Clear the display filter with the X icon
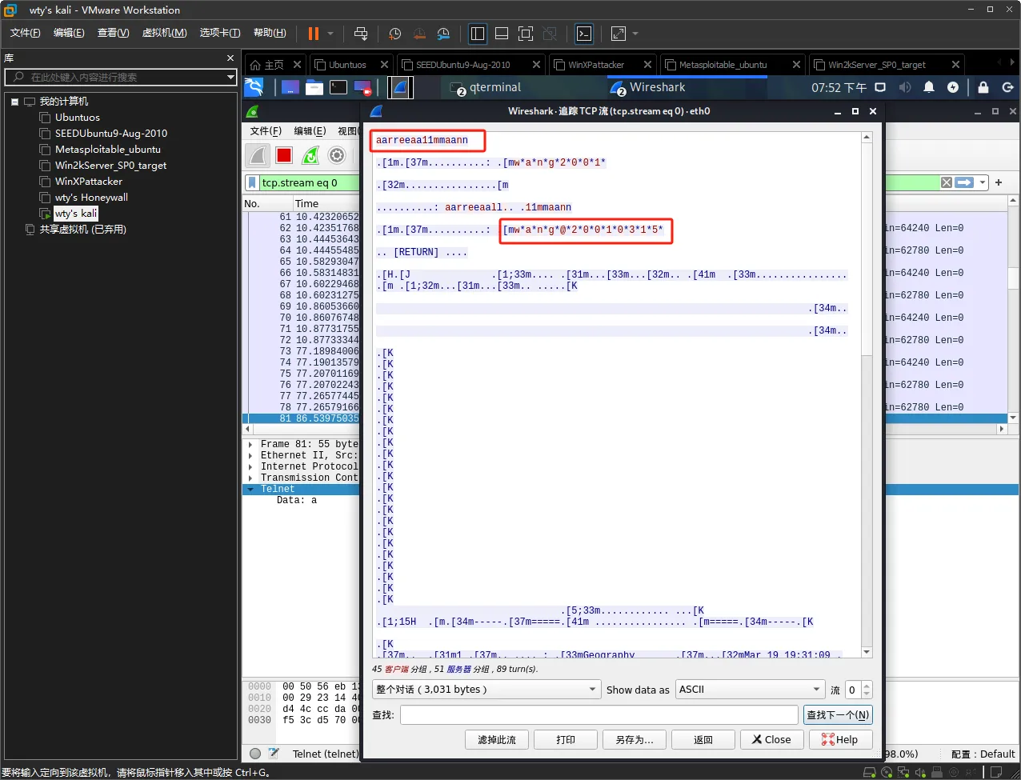The width and height of the screenshot is (1021, 780). pos(947,182)
